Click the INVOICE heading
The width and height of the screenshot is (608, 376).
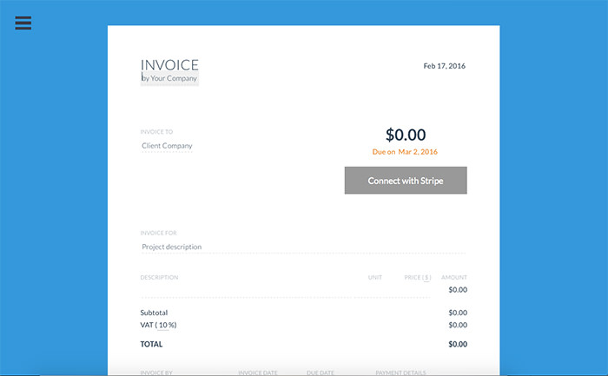click(x=169, y=65)
